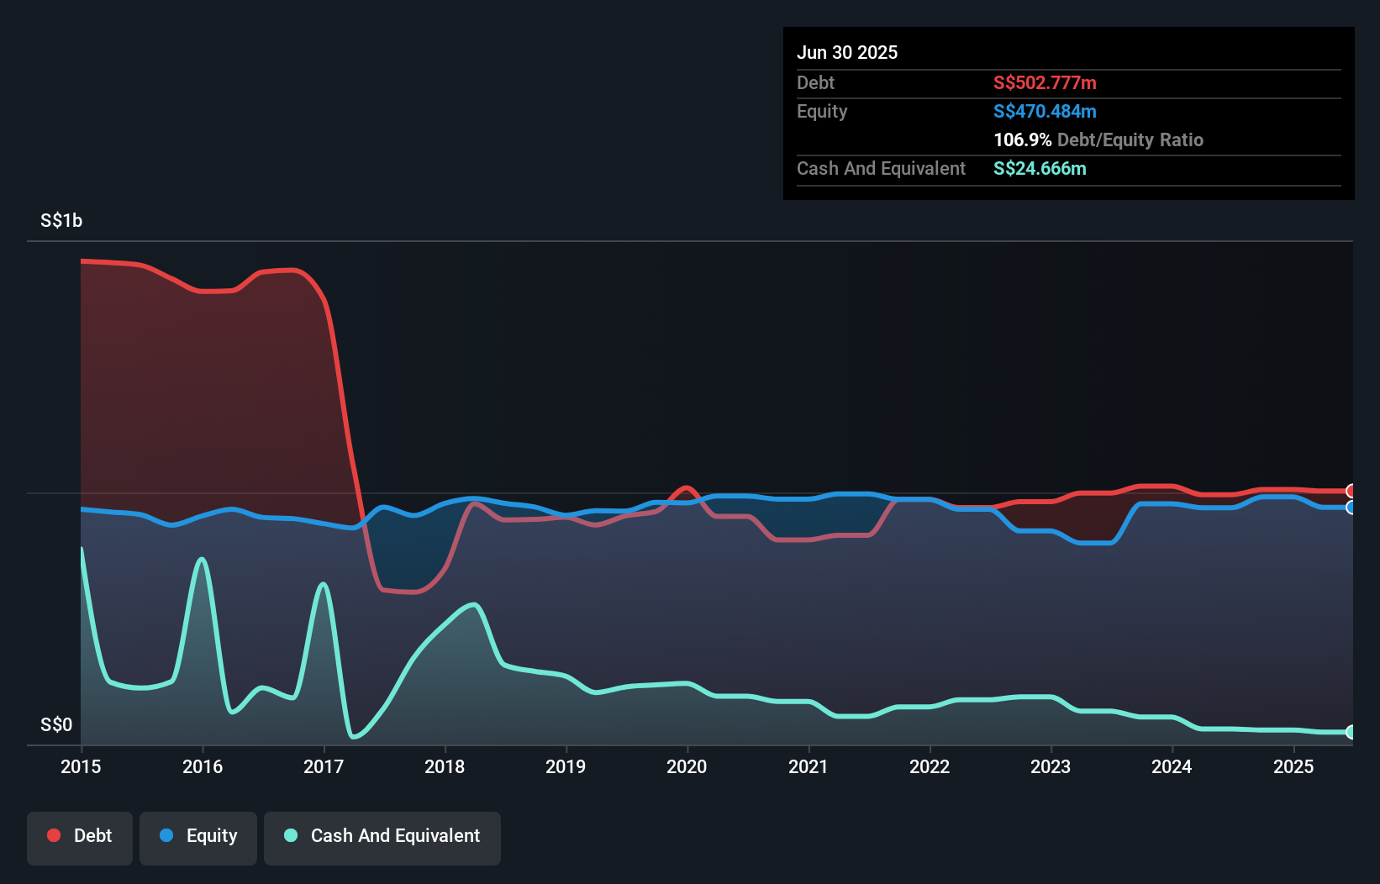Click the red Debt legend dot
The width and height of the screenshot is (1380, 884).
(53, 836)
